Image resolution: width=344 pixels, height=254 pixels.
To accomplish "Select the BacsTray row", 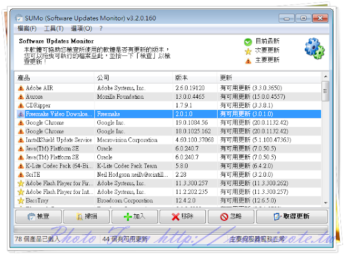I will (168, 200).
